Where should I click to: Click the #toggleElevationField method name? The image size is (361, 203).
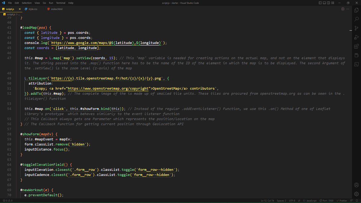coord(42,165)
